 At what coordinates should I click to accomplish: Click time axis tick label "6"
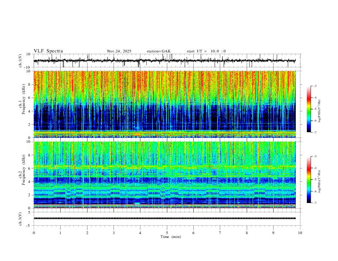tap(194, 233)
